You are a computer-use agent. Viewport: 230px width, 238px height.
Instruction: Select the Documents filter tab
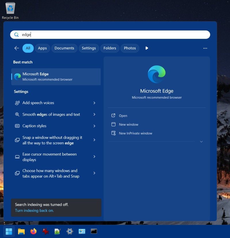point(64,48)
